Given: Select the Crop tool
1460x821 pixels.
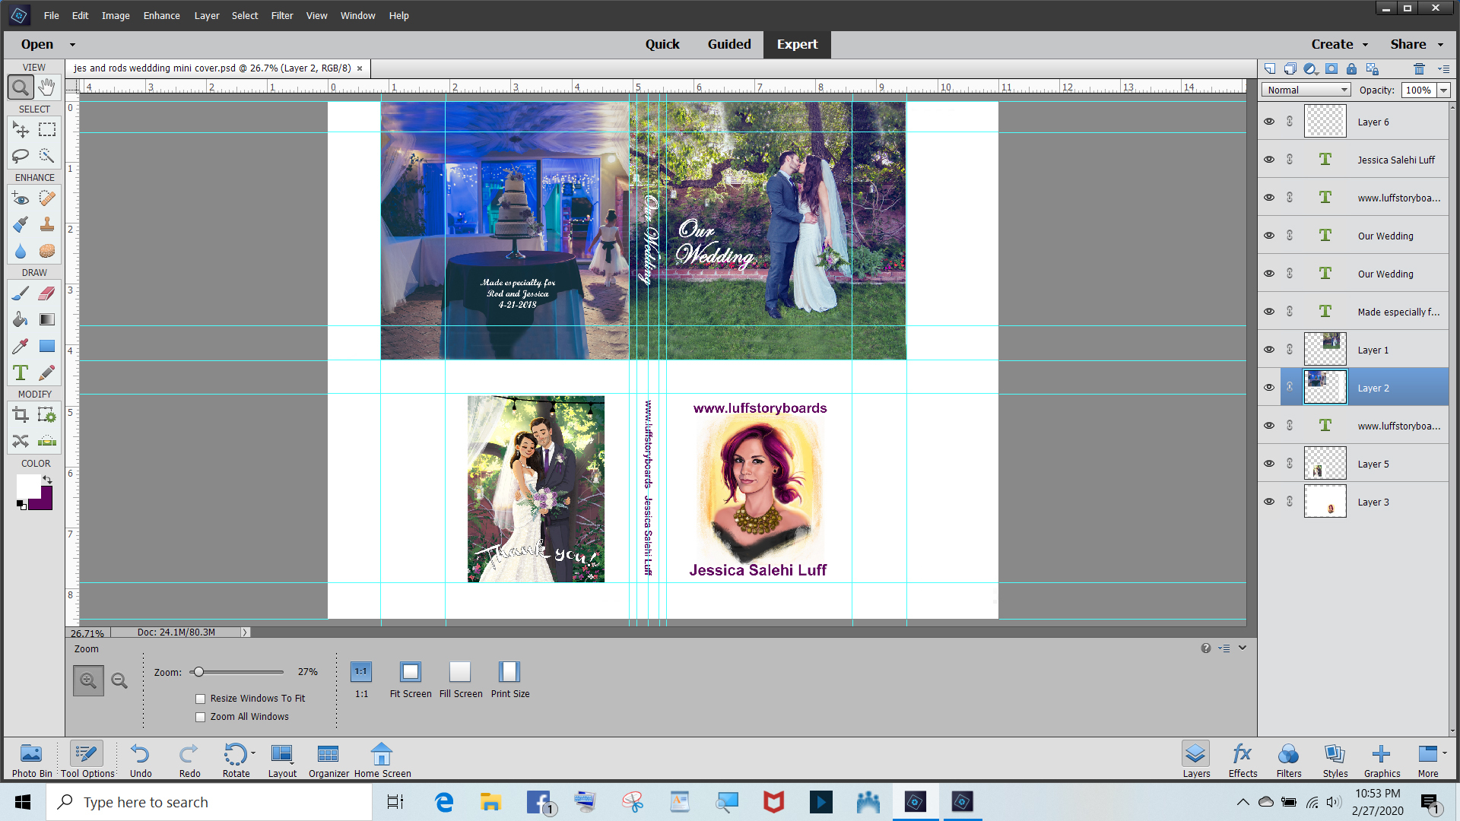Looking at the screenshot, I should point(21,414).
